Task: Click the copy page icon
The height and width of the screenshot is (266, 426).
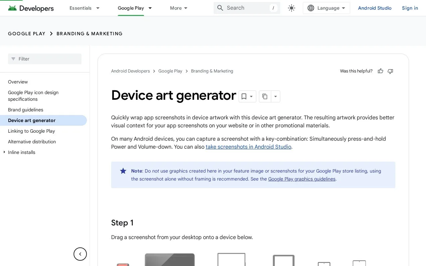Action: 265,96
